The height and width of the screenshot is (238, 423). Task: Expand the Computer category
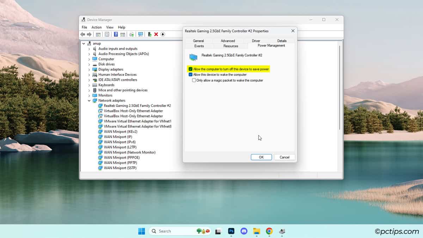(89, 59)
